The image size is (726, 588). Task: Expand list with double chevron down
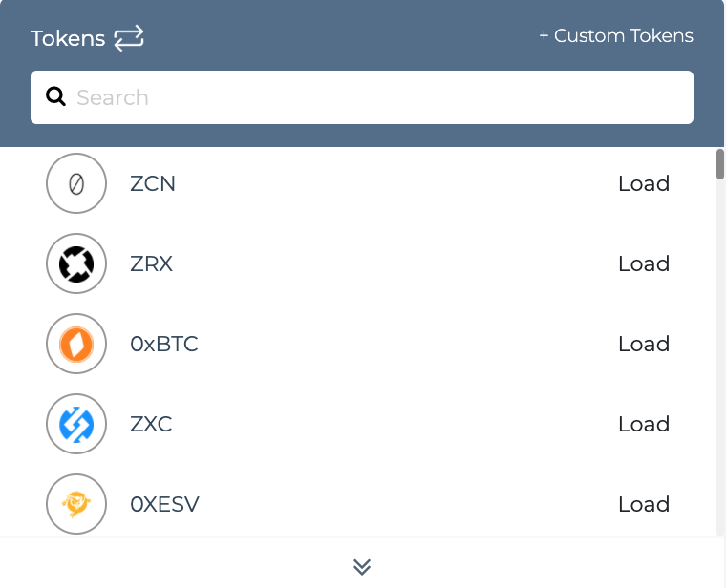coord(362,567)
